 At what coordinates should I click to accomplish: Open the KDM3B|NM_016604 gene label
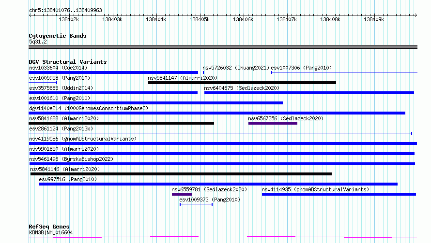pyautogui.click(x=51, y=232)
